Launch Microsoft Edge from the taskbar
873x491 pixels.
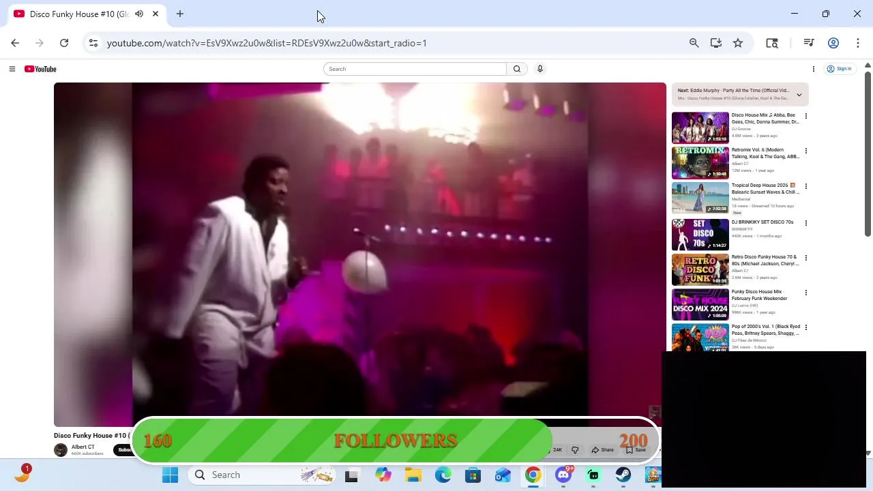pyautogui.click(x=443, y=475)
